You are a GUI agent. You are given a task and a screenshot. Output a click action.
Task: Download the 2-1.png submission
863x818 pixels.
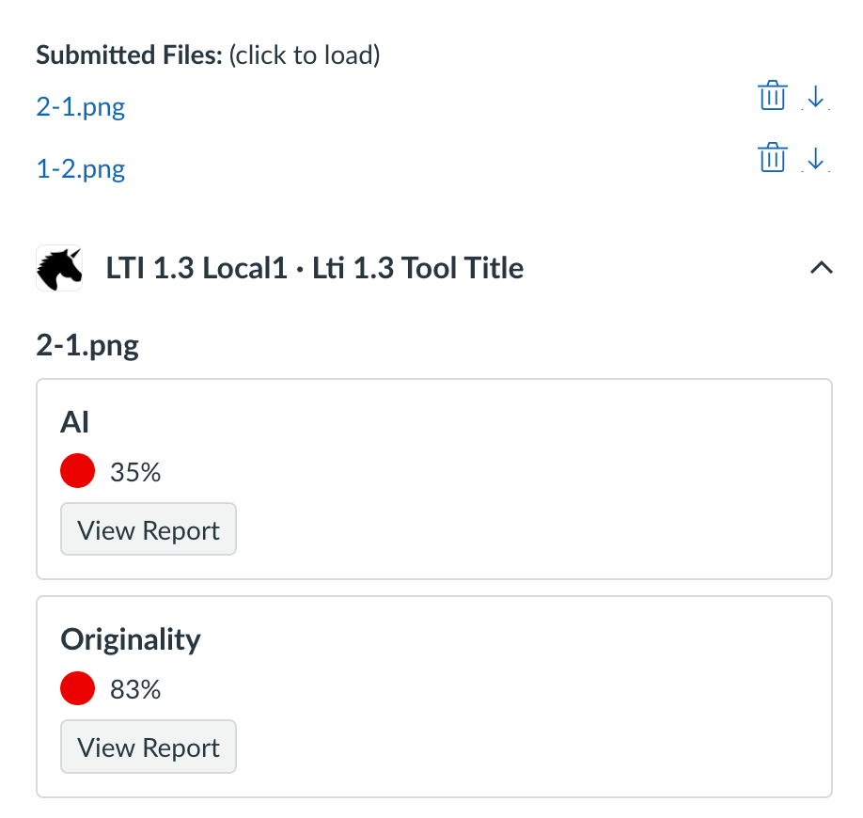click(817, 98)
